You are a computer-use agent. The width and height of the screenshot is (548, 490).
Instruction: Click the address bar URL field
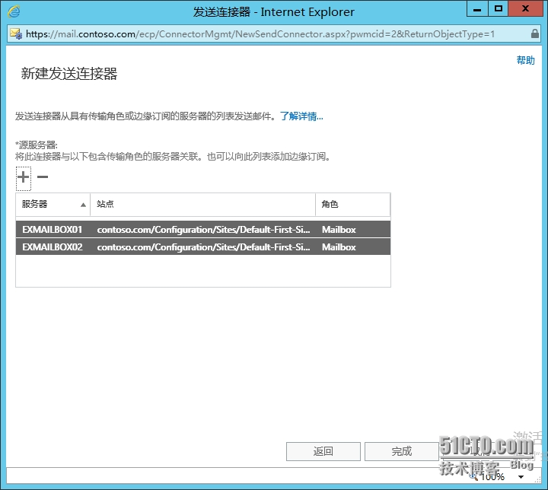tap(260, 34)
